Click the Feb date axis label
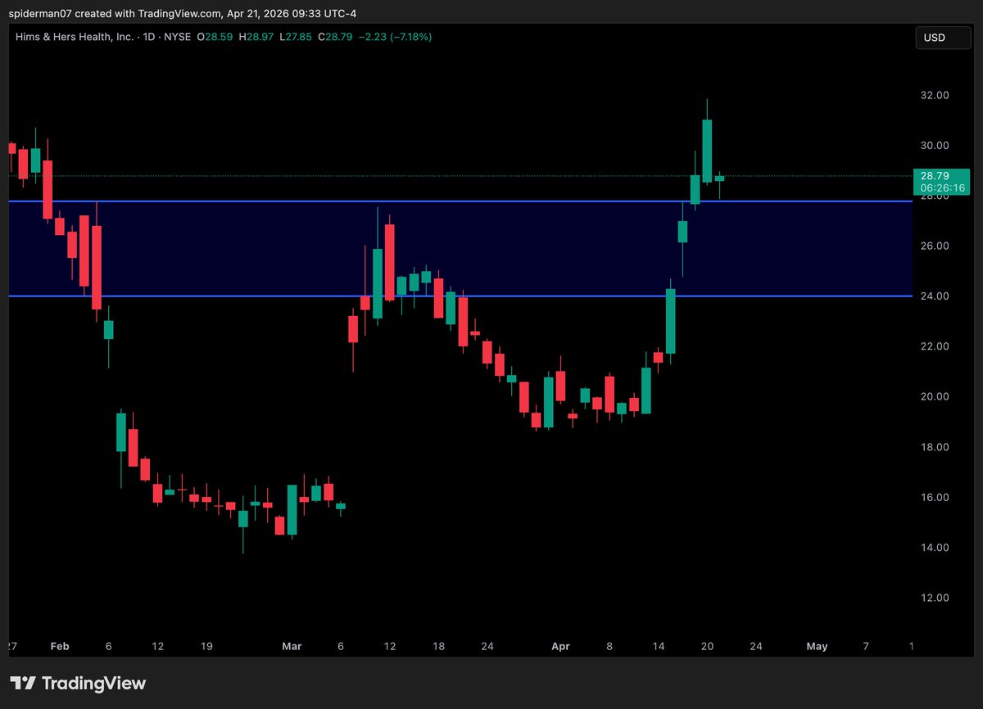 pos(60,646)
